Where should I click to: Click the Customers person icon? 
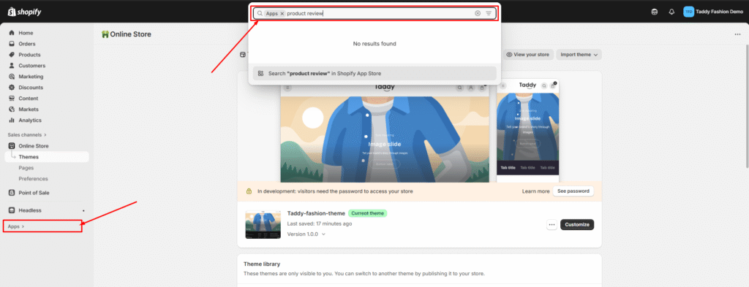click(x=12, y=66)
